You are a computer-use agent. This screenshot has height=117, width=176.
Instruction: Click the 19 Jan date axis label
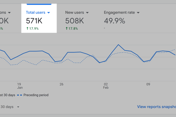pos(19,86)
